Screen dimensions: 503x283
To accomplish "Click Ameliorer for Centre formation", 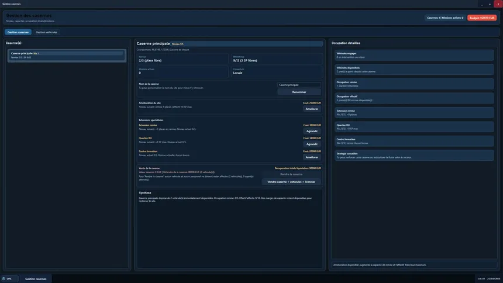I will pos(312,157).
